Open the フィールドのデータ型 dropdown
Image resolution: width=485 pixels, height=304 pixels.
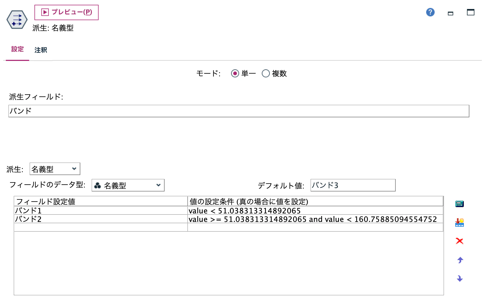128,185
